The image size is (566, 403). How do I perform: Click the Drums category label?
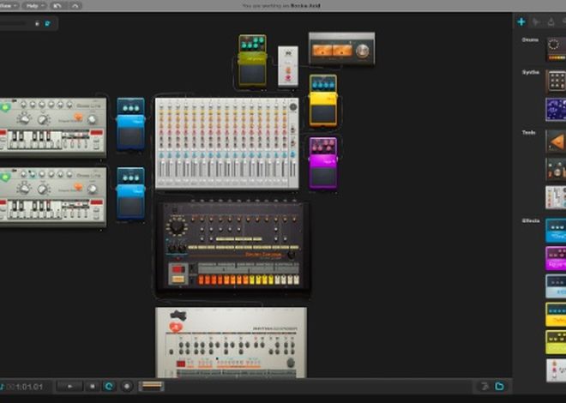point(530,39)
